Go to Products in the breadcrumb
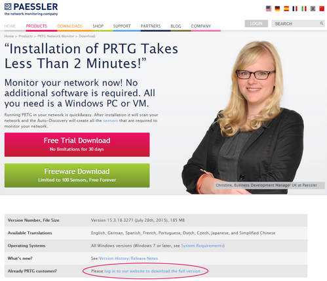This screenshot has width=327, height=281. [x=26, y=36]
